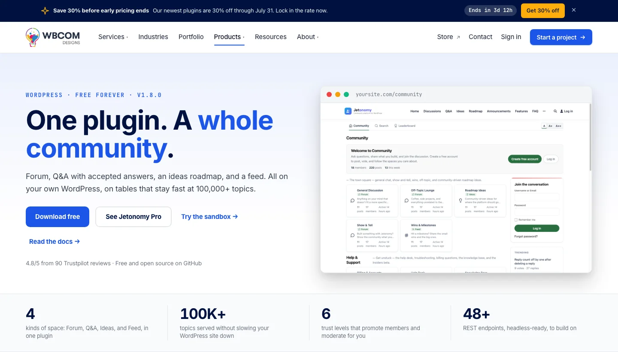This screenshot has width=618, height=352.
Task: Click the Trustpilot reviews rating text
Action: click(68, 263)
